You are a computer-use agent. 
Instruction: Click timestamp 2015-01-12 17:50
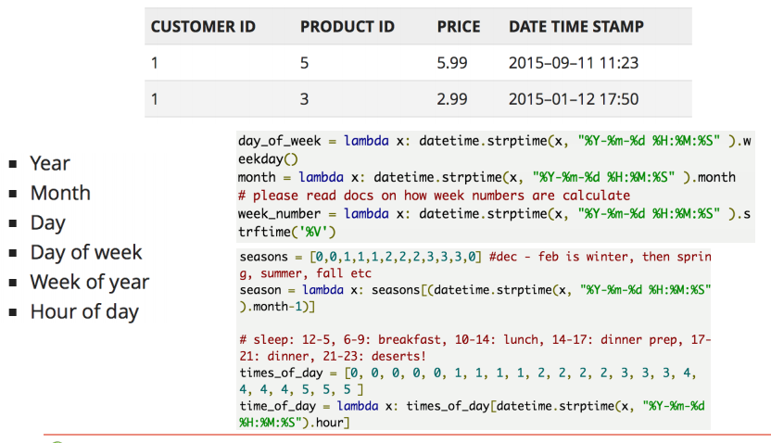click(574, 99)
